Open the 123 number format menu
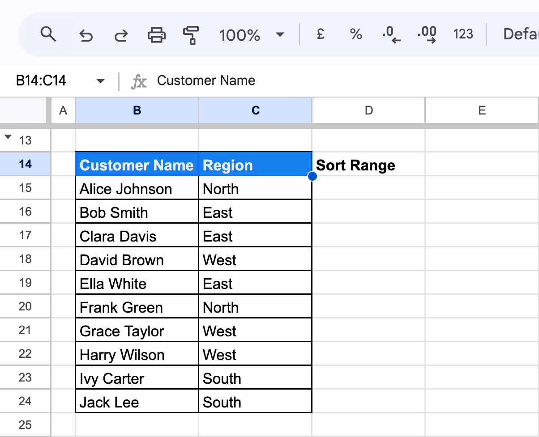 tap(463, 34)
